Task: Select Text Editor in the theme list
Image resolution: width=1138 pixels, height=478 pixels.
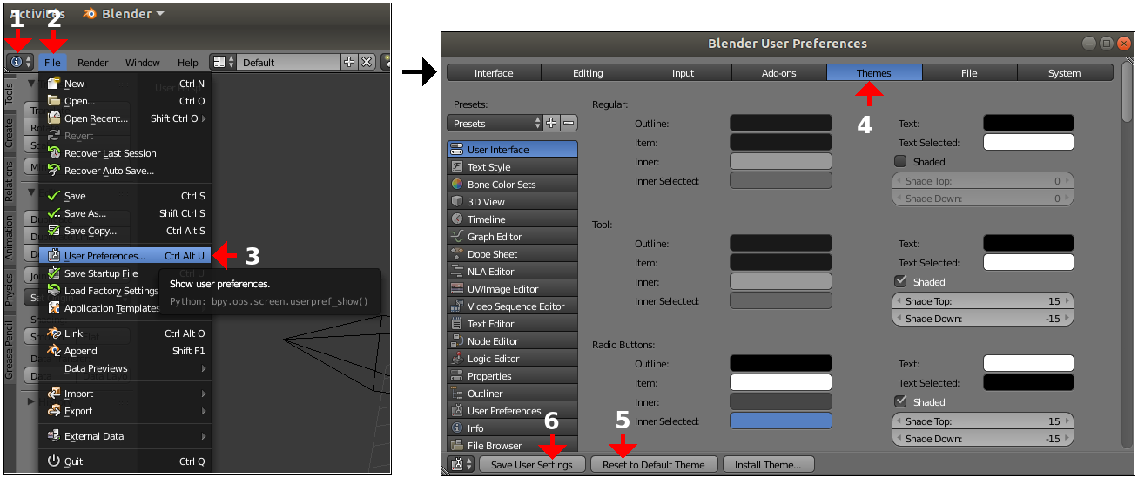Action: tap(512, 323)
